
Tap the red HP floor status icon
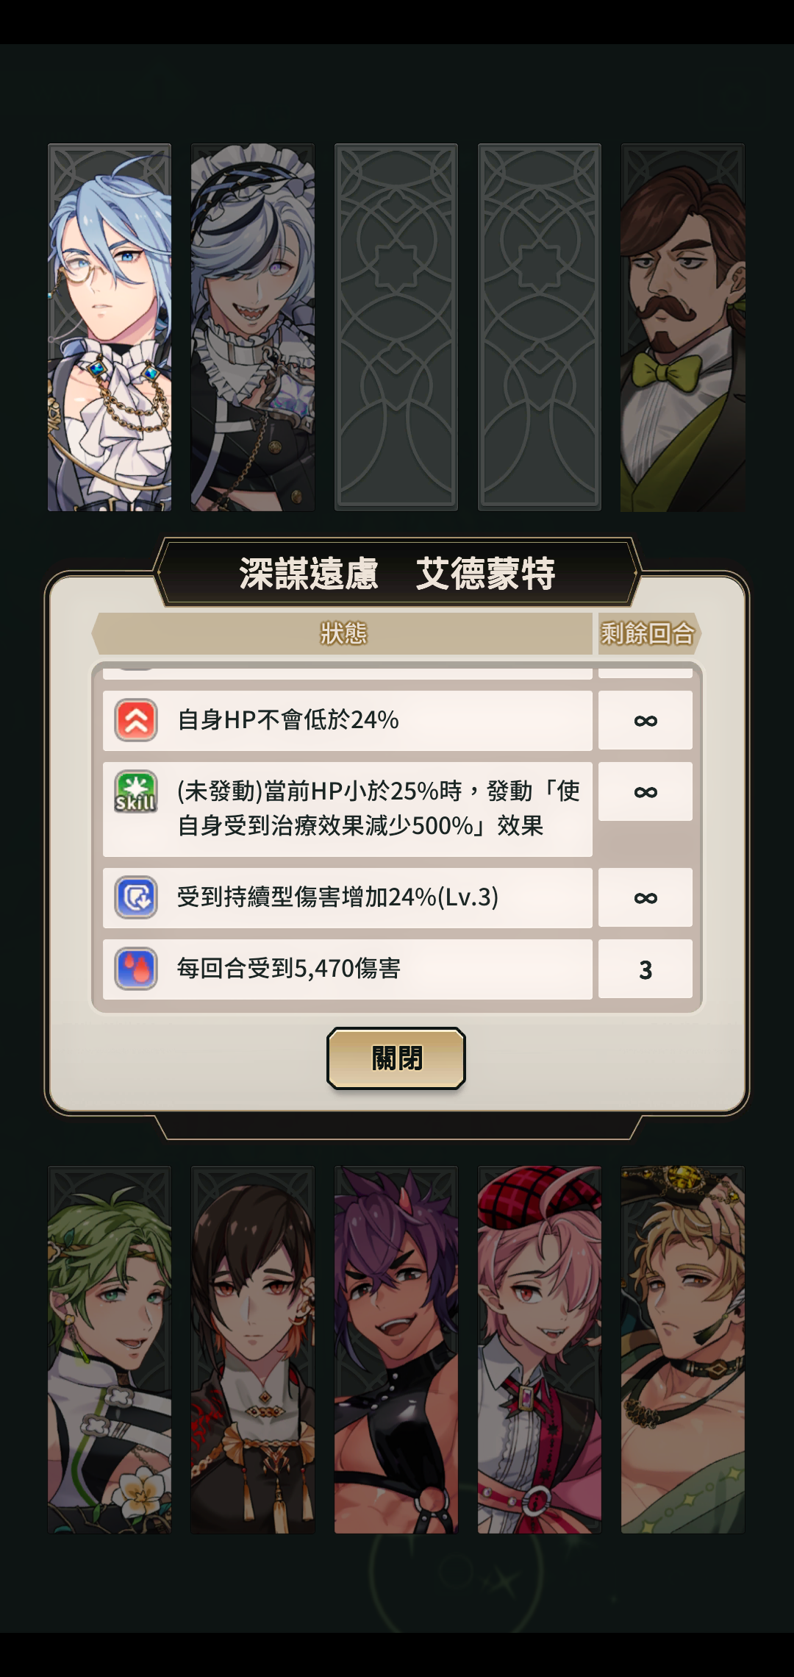pyautogui.click(x=136, y=720)
